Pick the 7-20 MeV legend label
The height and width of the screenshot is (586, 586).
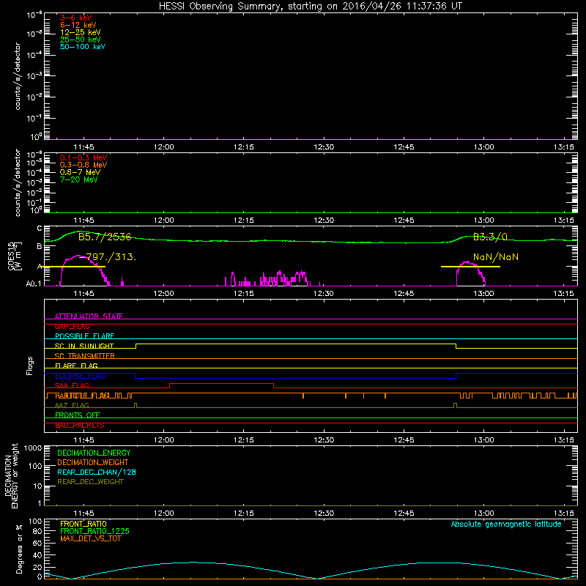78,179
